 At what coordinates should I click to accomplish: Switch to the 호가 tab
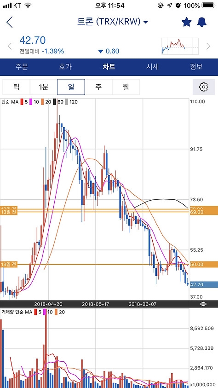pos(65,67)
